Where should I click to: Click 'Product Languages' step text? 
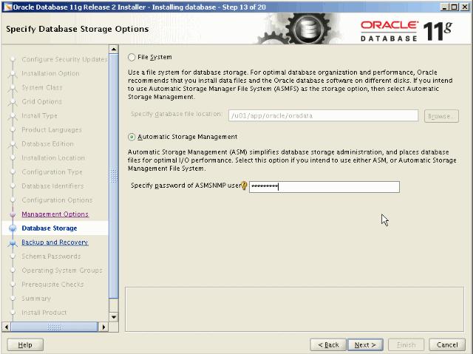(x=52, y=130)
